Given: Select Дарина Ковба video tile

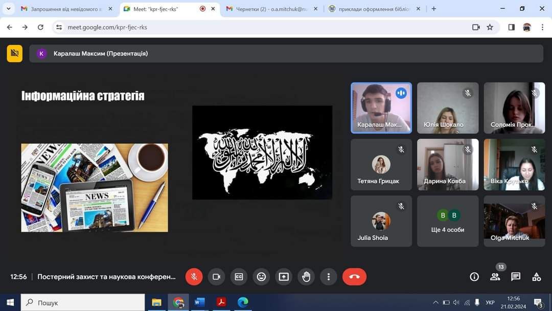Looking at the screenshot, I should click(x=448, y=165).
